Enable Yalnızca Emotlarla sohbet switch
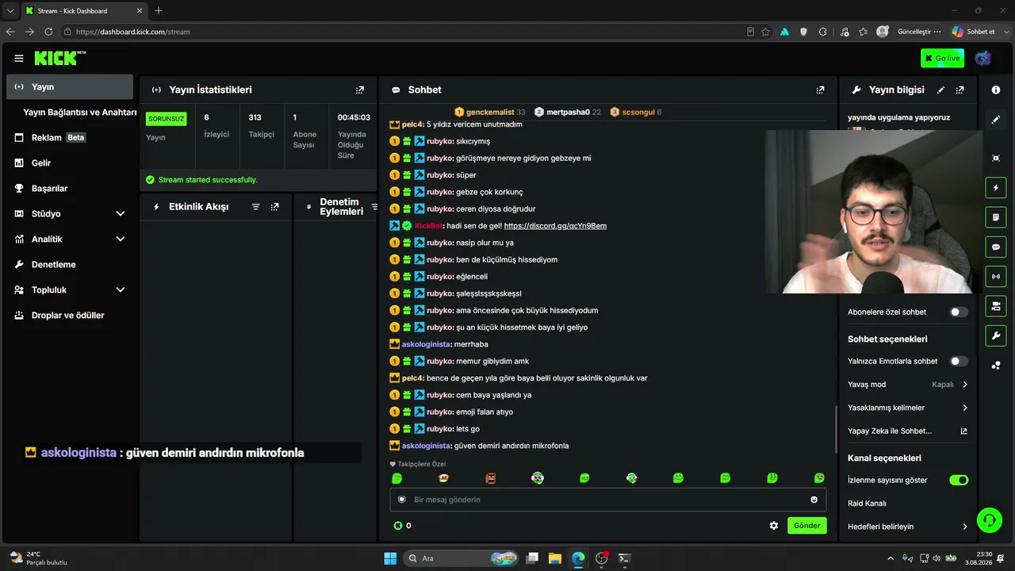This screenshot has width=1015, height=571. [x=959, y=361]
